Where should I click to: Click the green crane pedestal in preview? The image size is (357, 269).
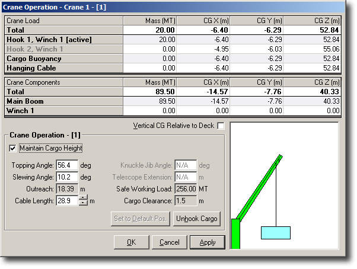pyautogui.click(x=235, y=234)
